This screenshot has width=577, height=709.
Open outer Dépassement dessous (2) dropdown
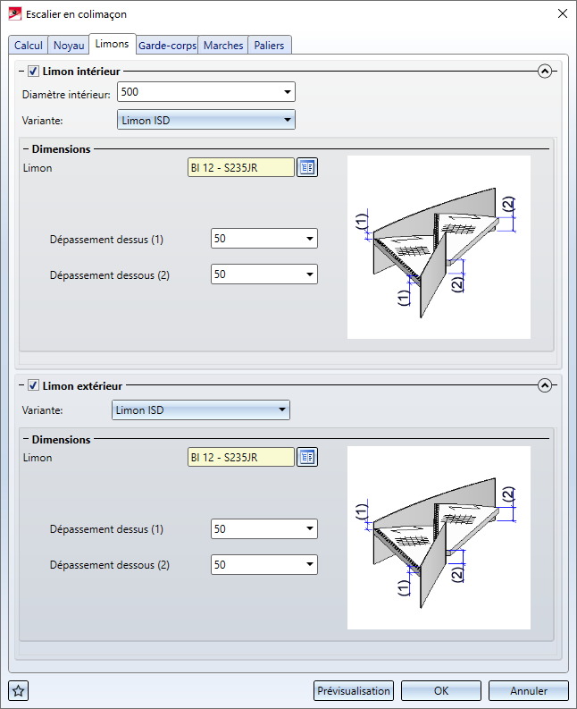[310, 564]
